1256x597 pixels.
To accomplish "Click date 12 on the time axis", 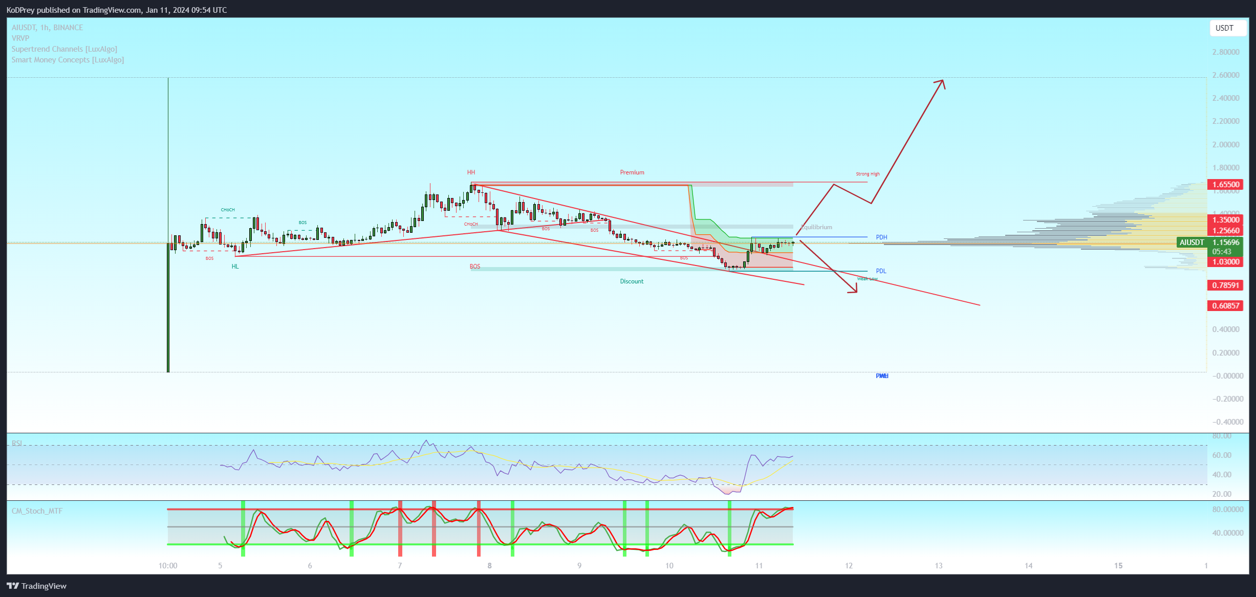I will coord(849,566).
